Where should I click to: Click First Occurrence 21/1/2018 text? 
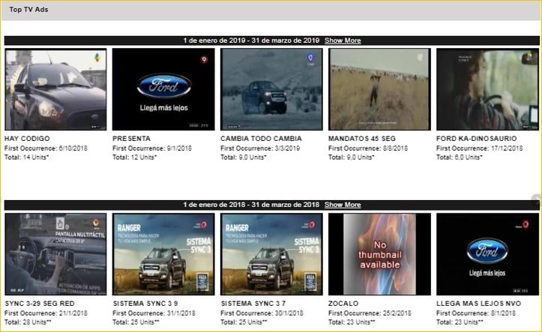[46, 313]
